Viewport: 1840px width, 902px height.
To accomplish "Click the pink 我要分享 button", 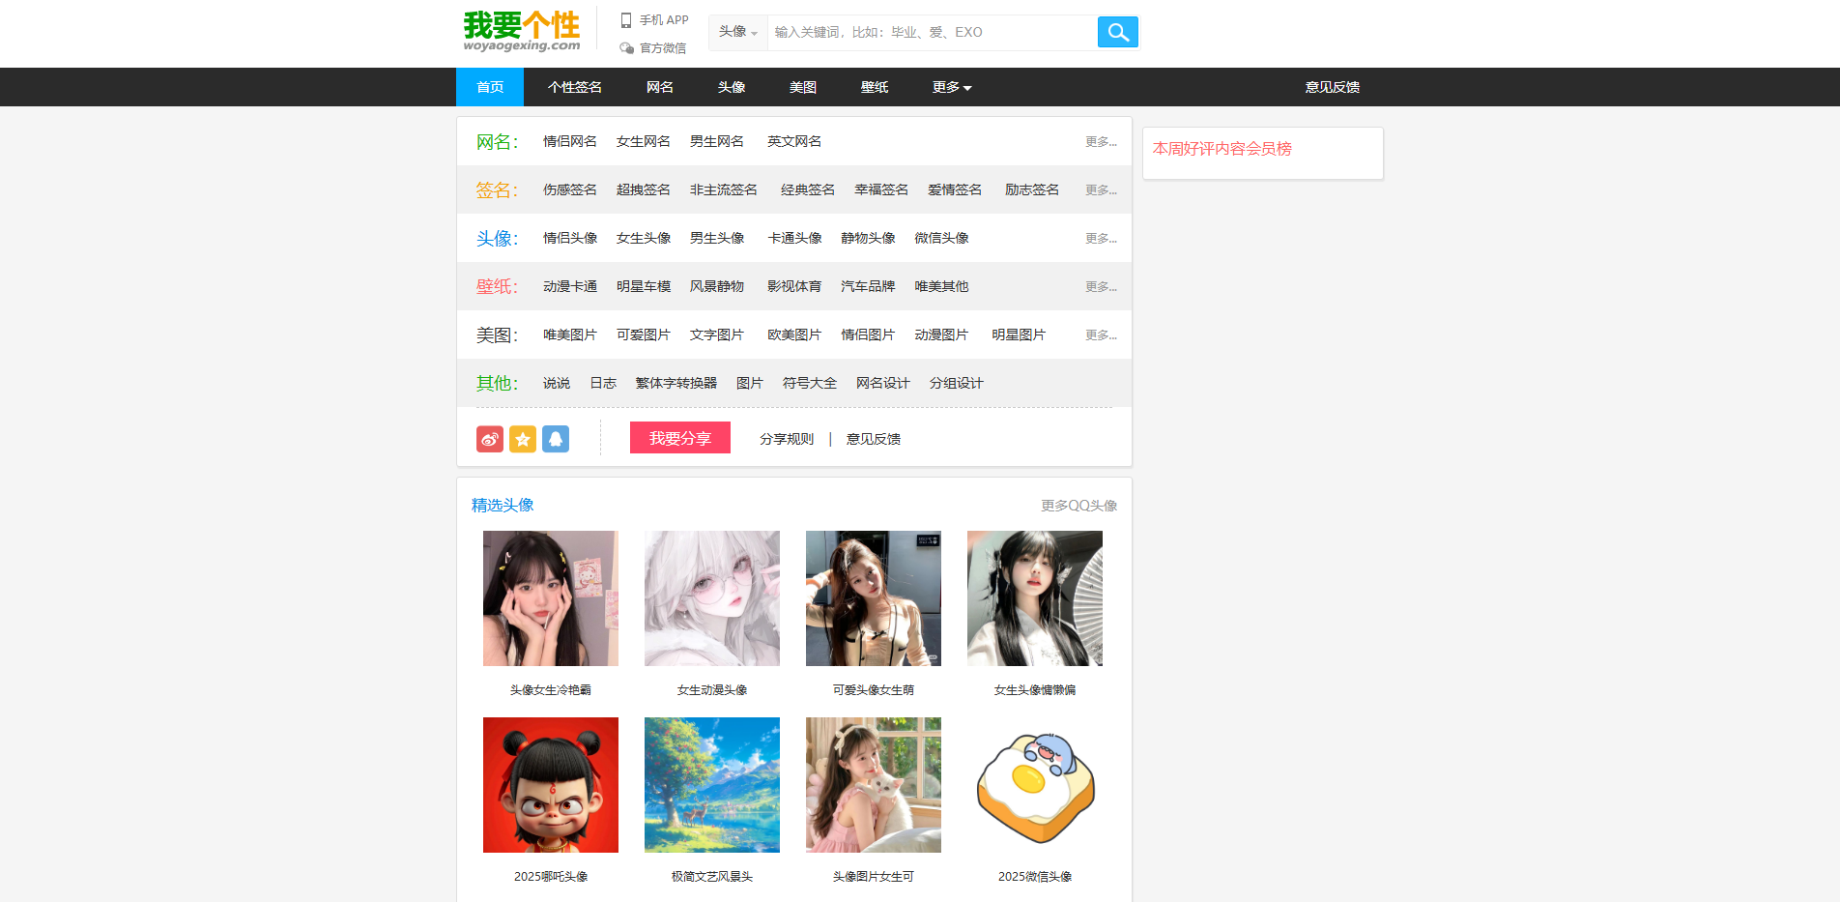I will [679, 437].
